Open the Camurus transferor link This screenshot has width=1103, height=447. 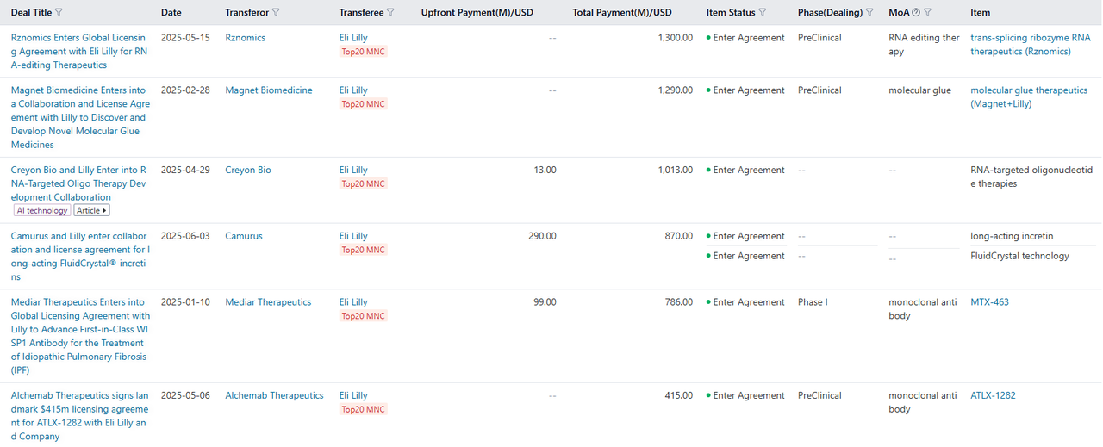click(244, 236)
